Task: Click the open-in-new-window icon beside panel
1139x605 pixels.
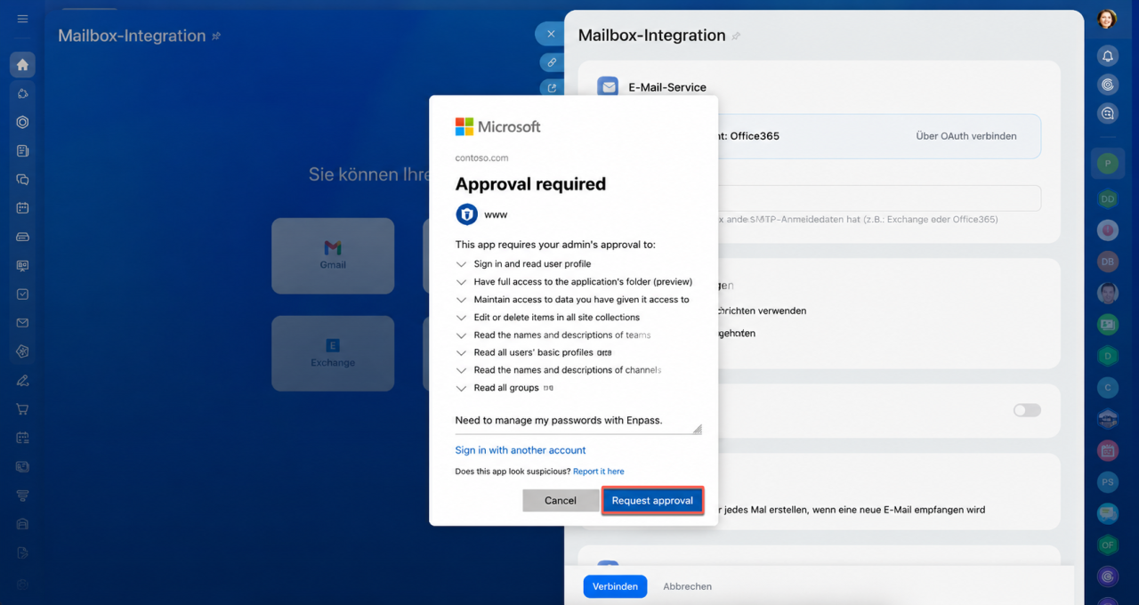Action: click(x=552, y=88)
